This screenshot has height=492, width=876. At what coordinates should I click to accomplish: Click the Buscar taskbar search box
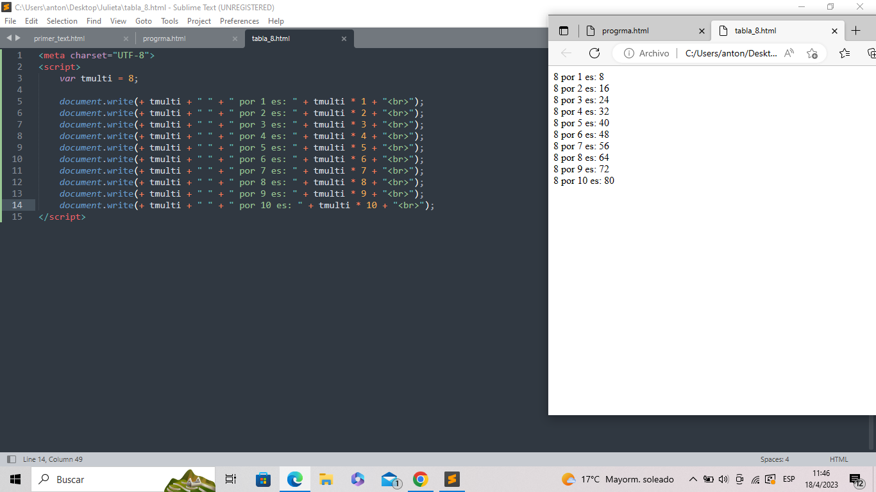pyautogui.click(x=123, y=479)
